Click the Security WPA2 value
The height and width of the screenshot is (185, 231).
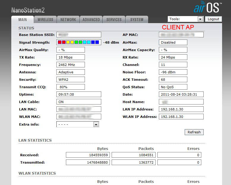pos(71,80)
